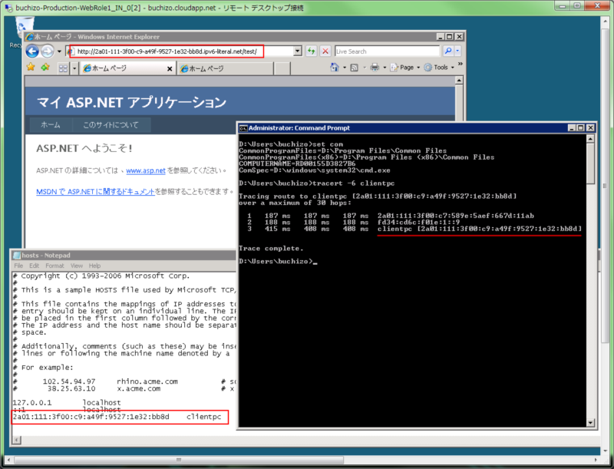Click the Command Prompt vertical scroll thumb
Image resolution: width=614 pixels, height=469 pixels.
click(590, 163)
